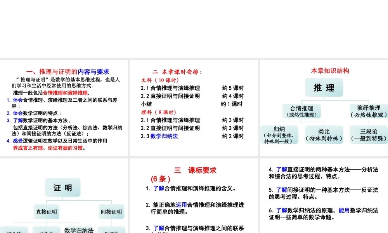Screen dimensions: 388x233
Task: Select the 直接证明 diagram box
Action: coord(47,212)
